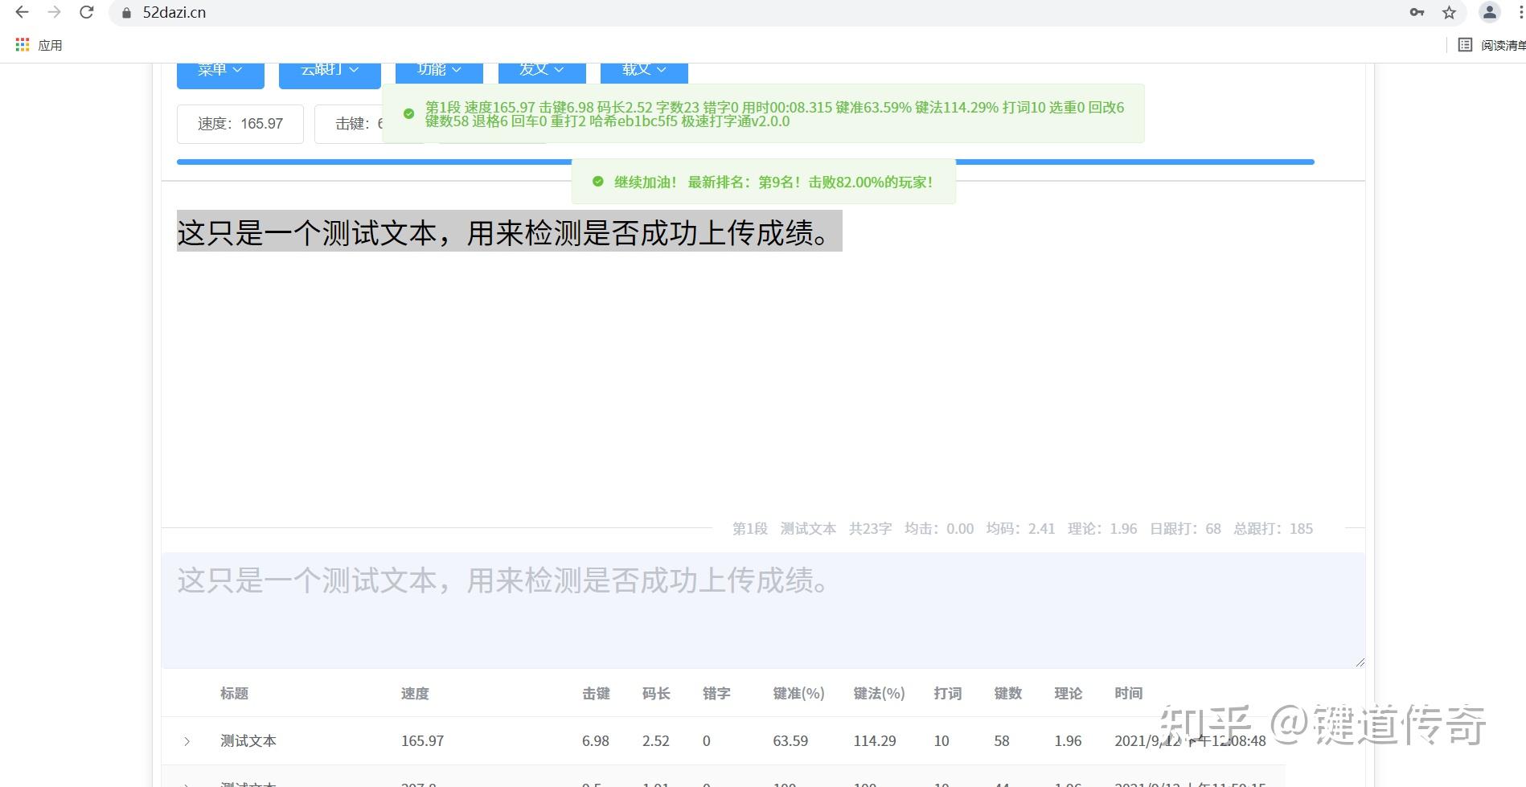Viewport: 1526px width, 787px height.
Task: Bookmark this page with the star icon
Action: [1449, 12]
